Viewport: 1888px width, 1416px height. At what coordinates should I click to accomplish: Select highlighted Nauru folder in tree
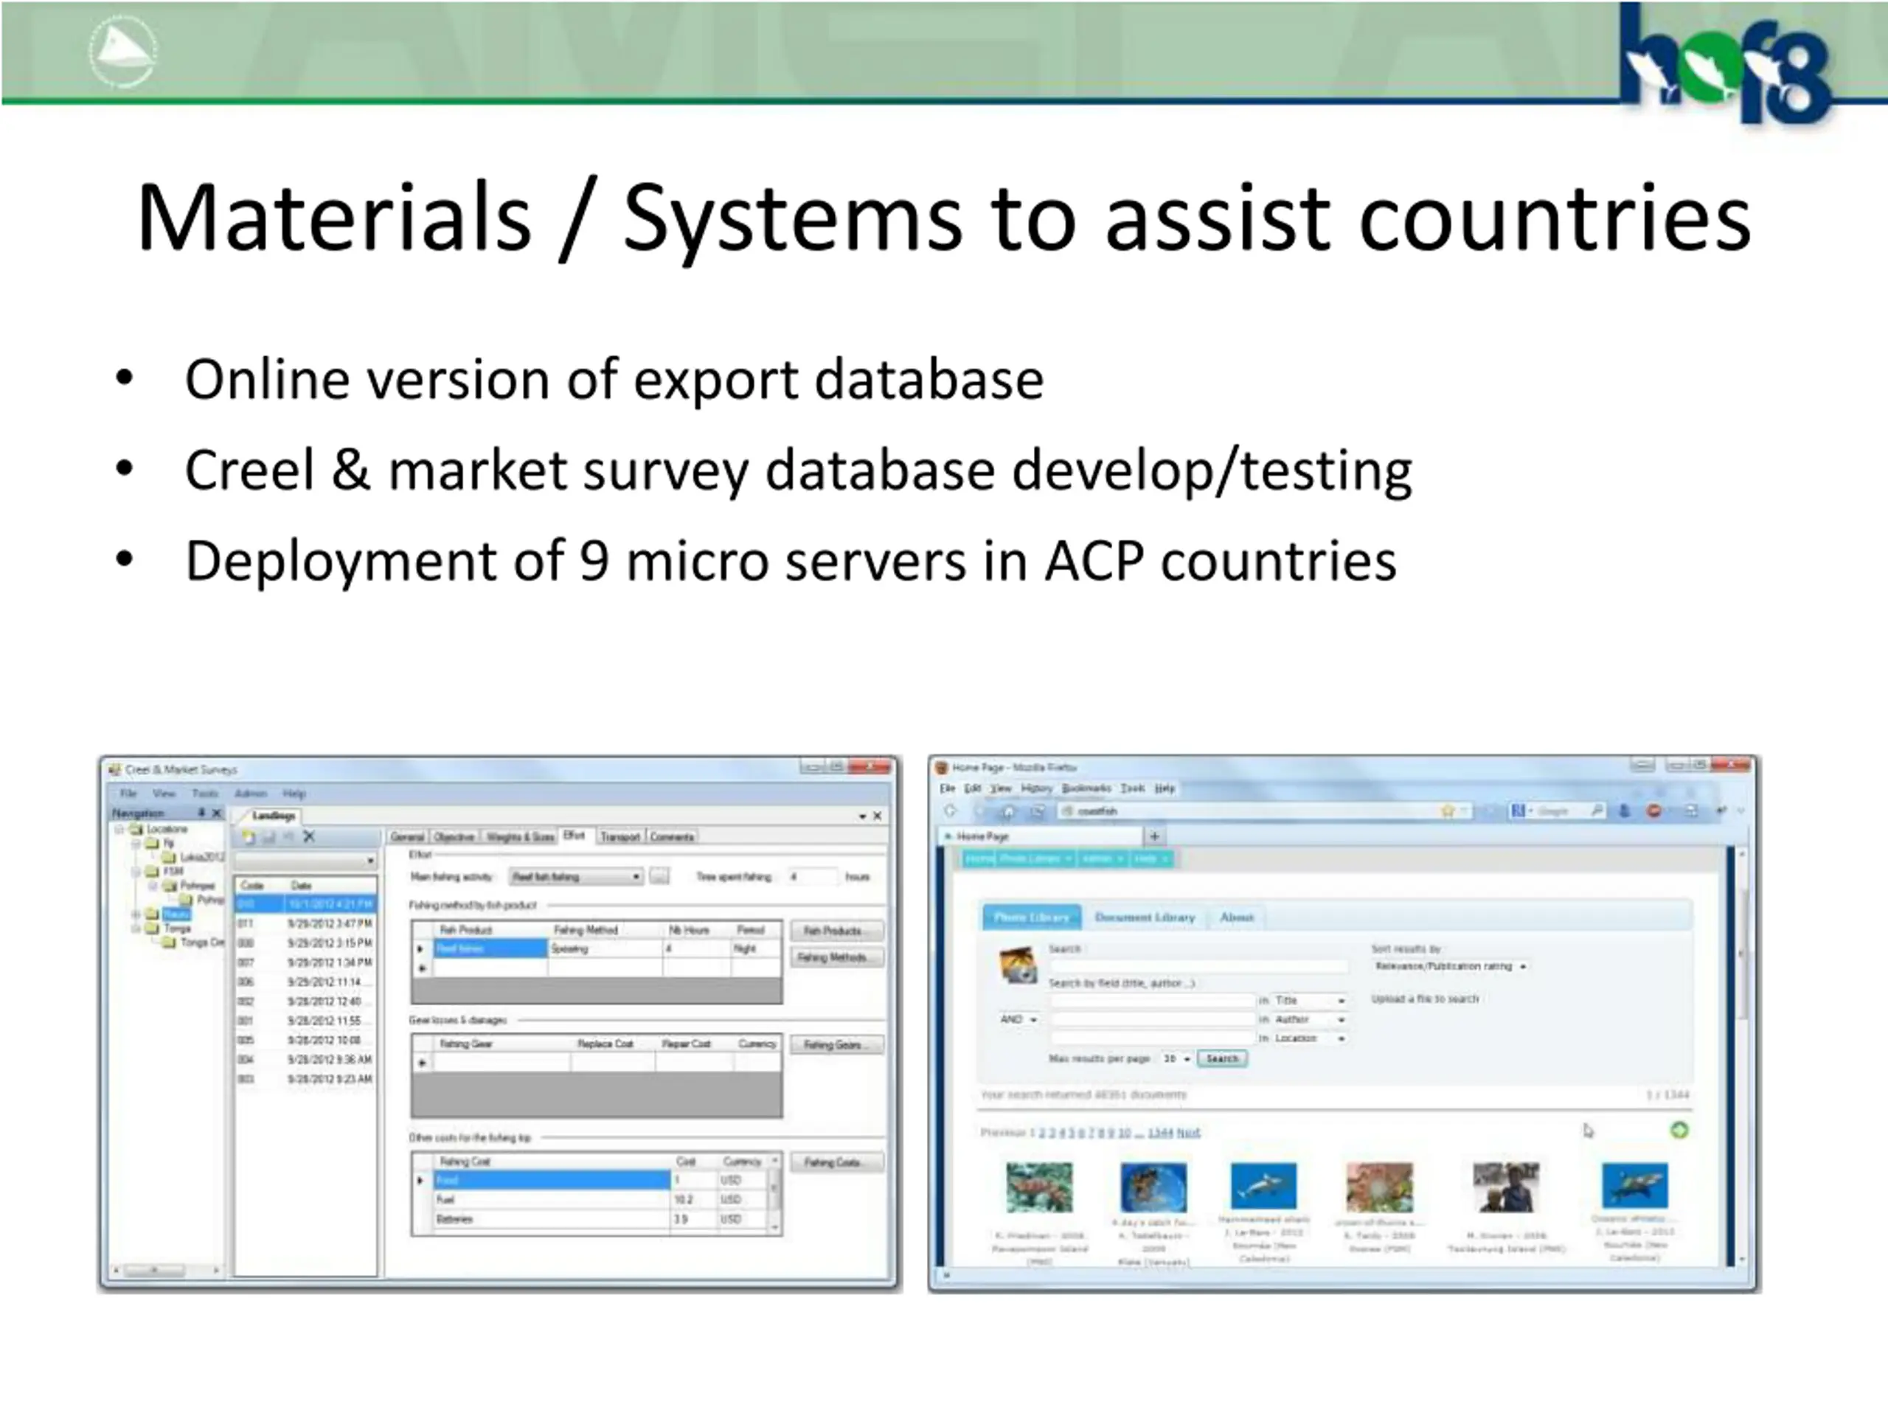[169, 914]
